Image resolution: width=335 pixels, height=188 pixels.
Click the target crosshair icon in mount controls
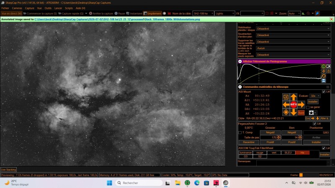(286, 112)
